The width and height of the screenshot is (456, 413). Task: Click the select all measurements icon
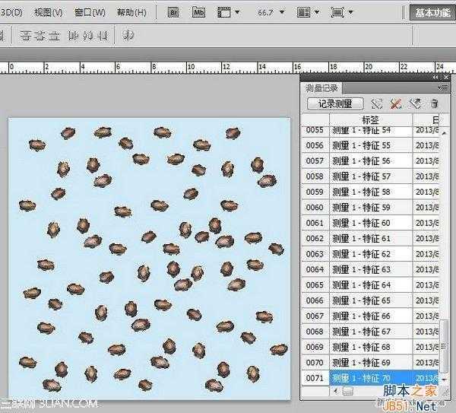[x=377, y=103]
